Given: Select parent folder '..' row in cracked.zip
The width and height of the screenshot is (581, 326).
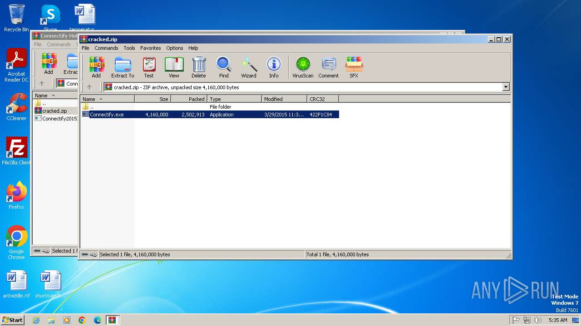Looking at the screenshot, I should tap(210, 107).
